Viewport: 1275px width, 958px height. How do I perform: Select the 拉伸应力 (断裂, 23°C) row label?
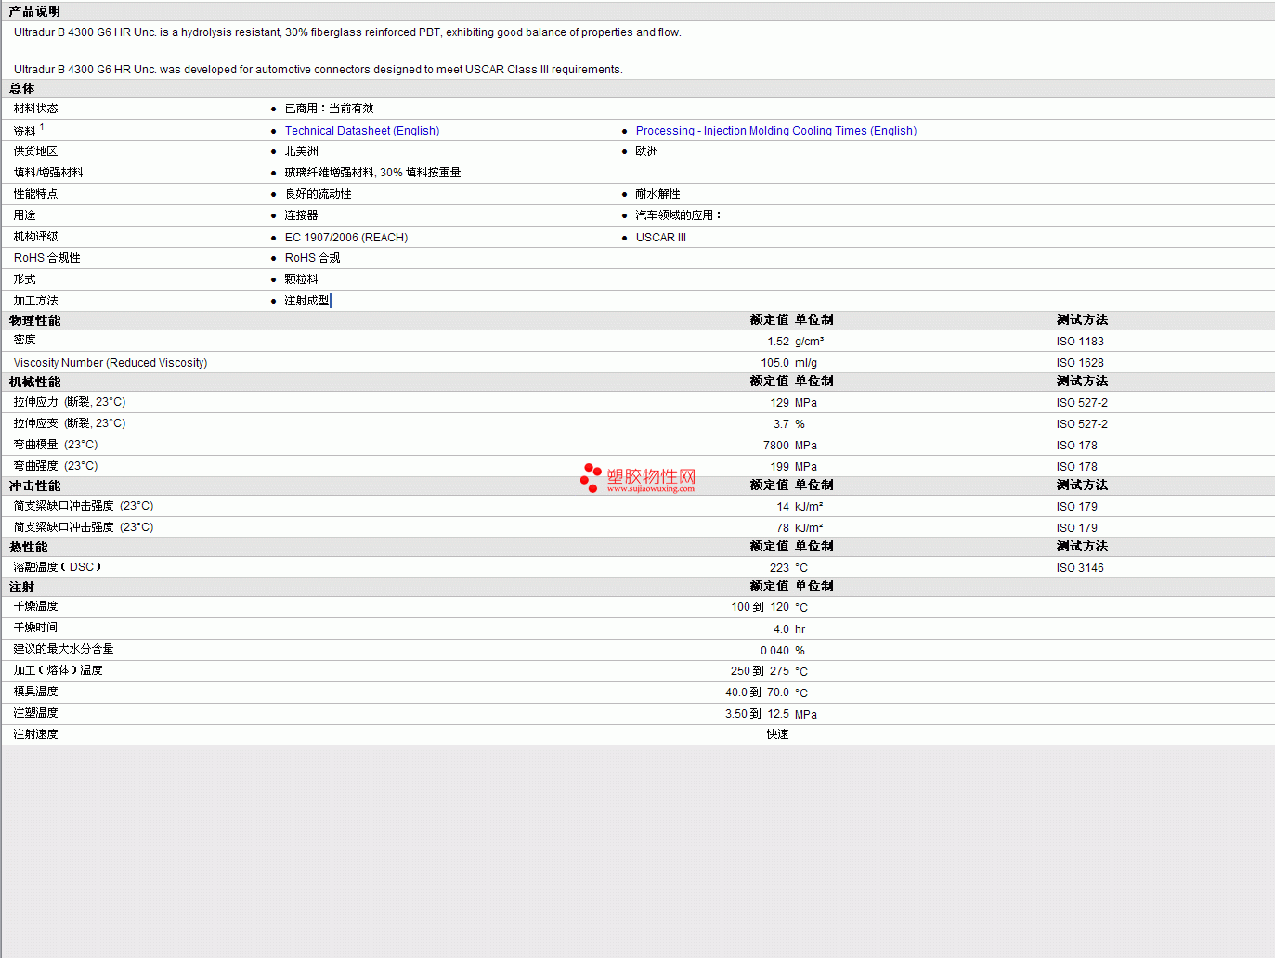[70, 402]
